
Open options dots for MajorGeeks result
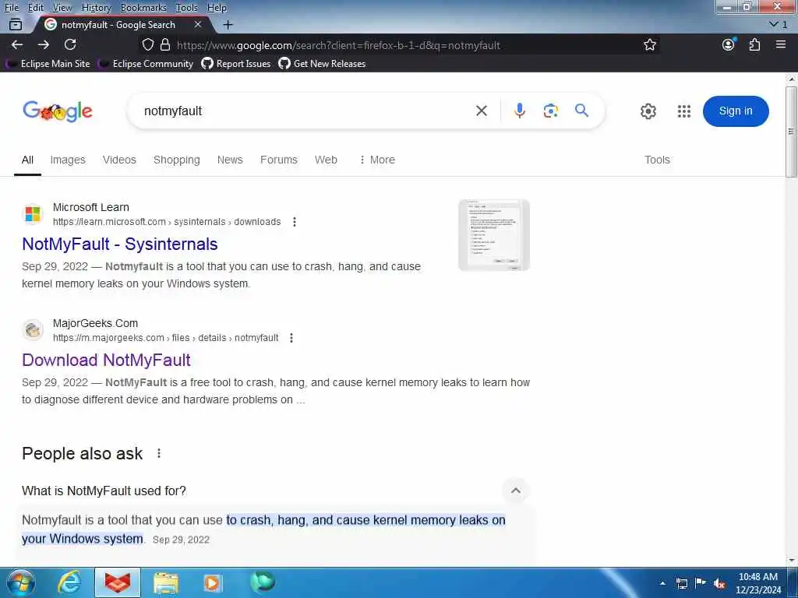291,338
